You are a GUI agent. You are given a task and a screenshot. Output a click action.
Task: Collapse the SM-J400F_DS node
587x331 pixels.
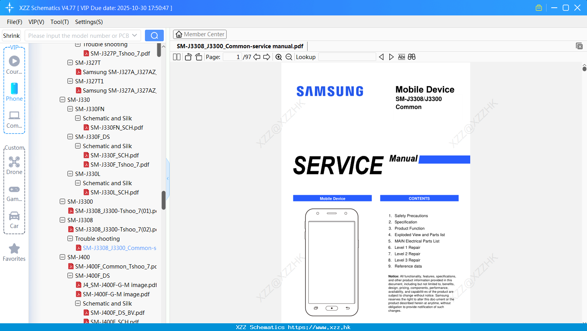click(x=70, y=275)
